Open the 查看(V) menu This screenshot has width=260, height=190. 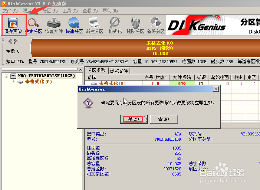click(x=90, y=11)
